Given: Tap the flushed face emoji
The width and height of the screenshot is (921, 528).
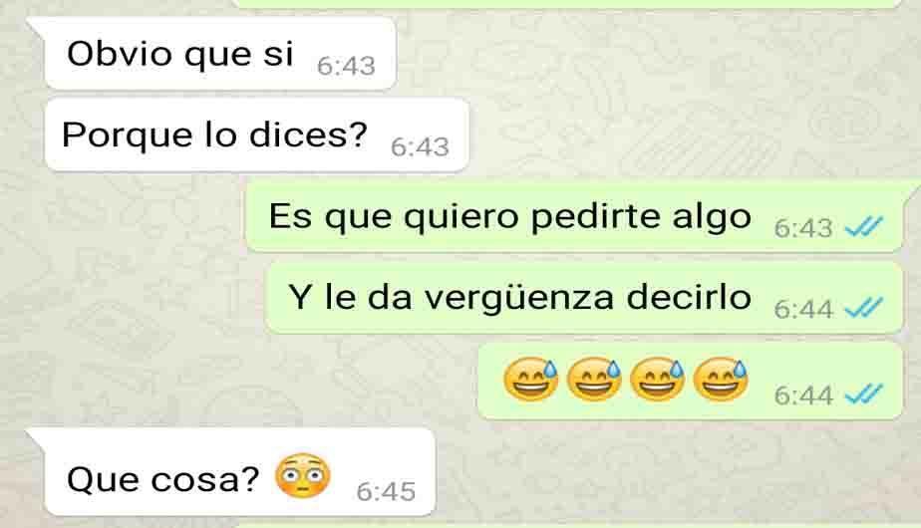Looking at the screenshot, I should click(302, 476).
